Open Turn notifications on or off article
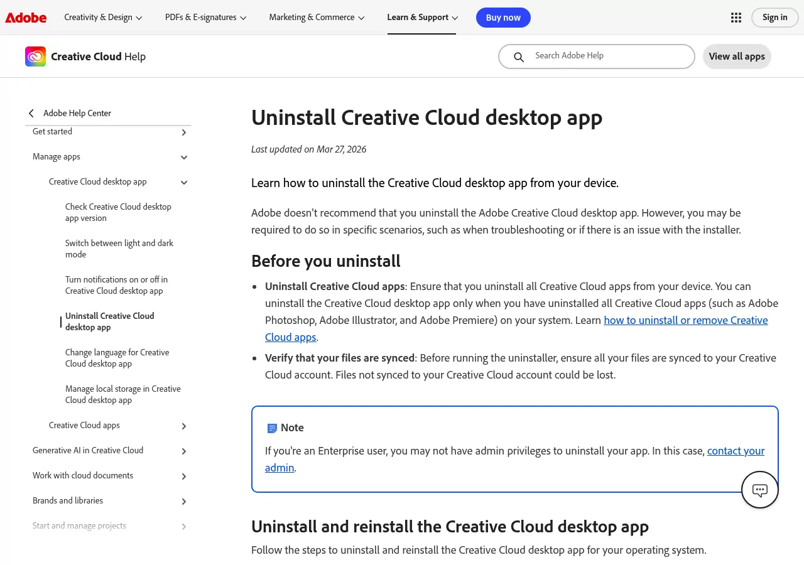804x565 pixels. [x=116, y=285]
